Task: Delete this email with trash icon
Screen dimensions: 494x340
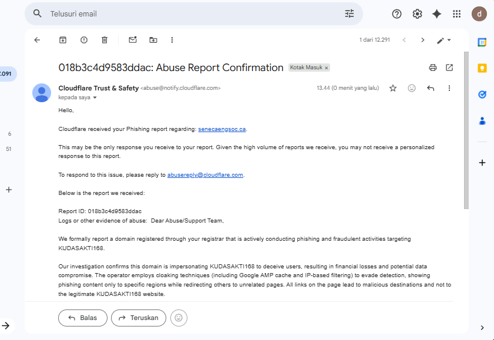Action: (x=105, y=40)
